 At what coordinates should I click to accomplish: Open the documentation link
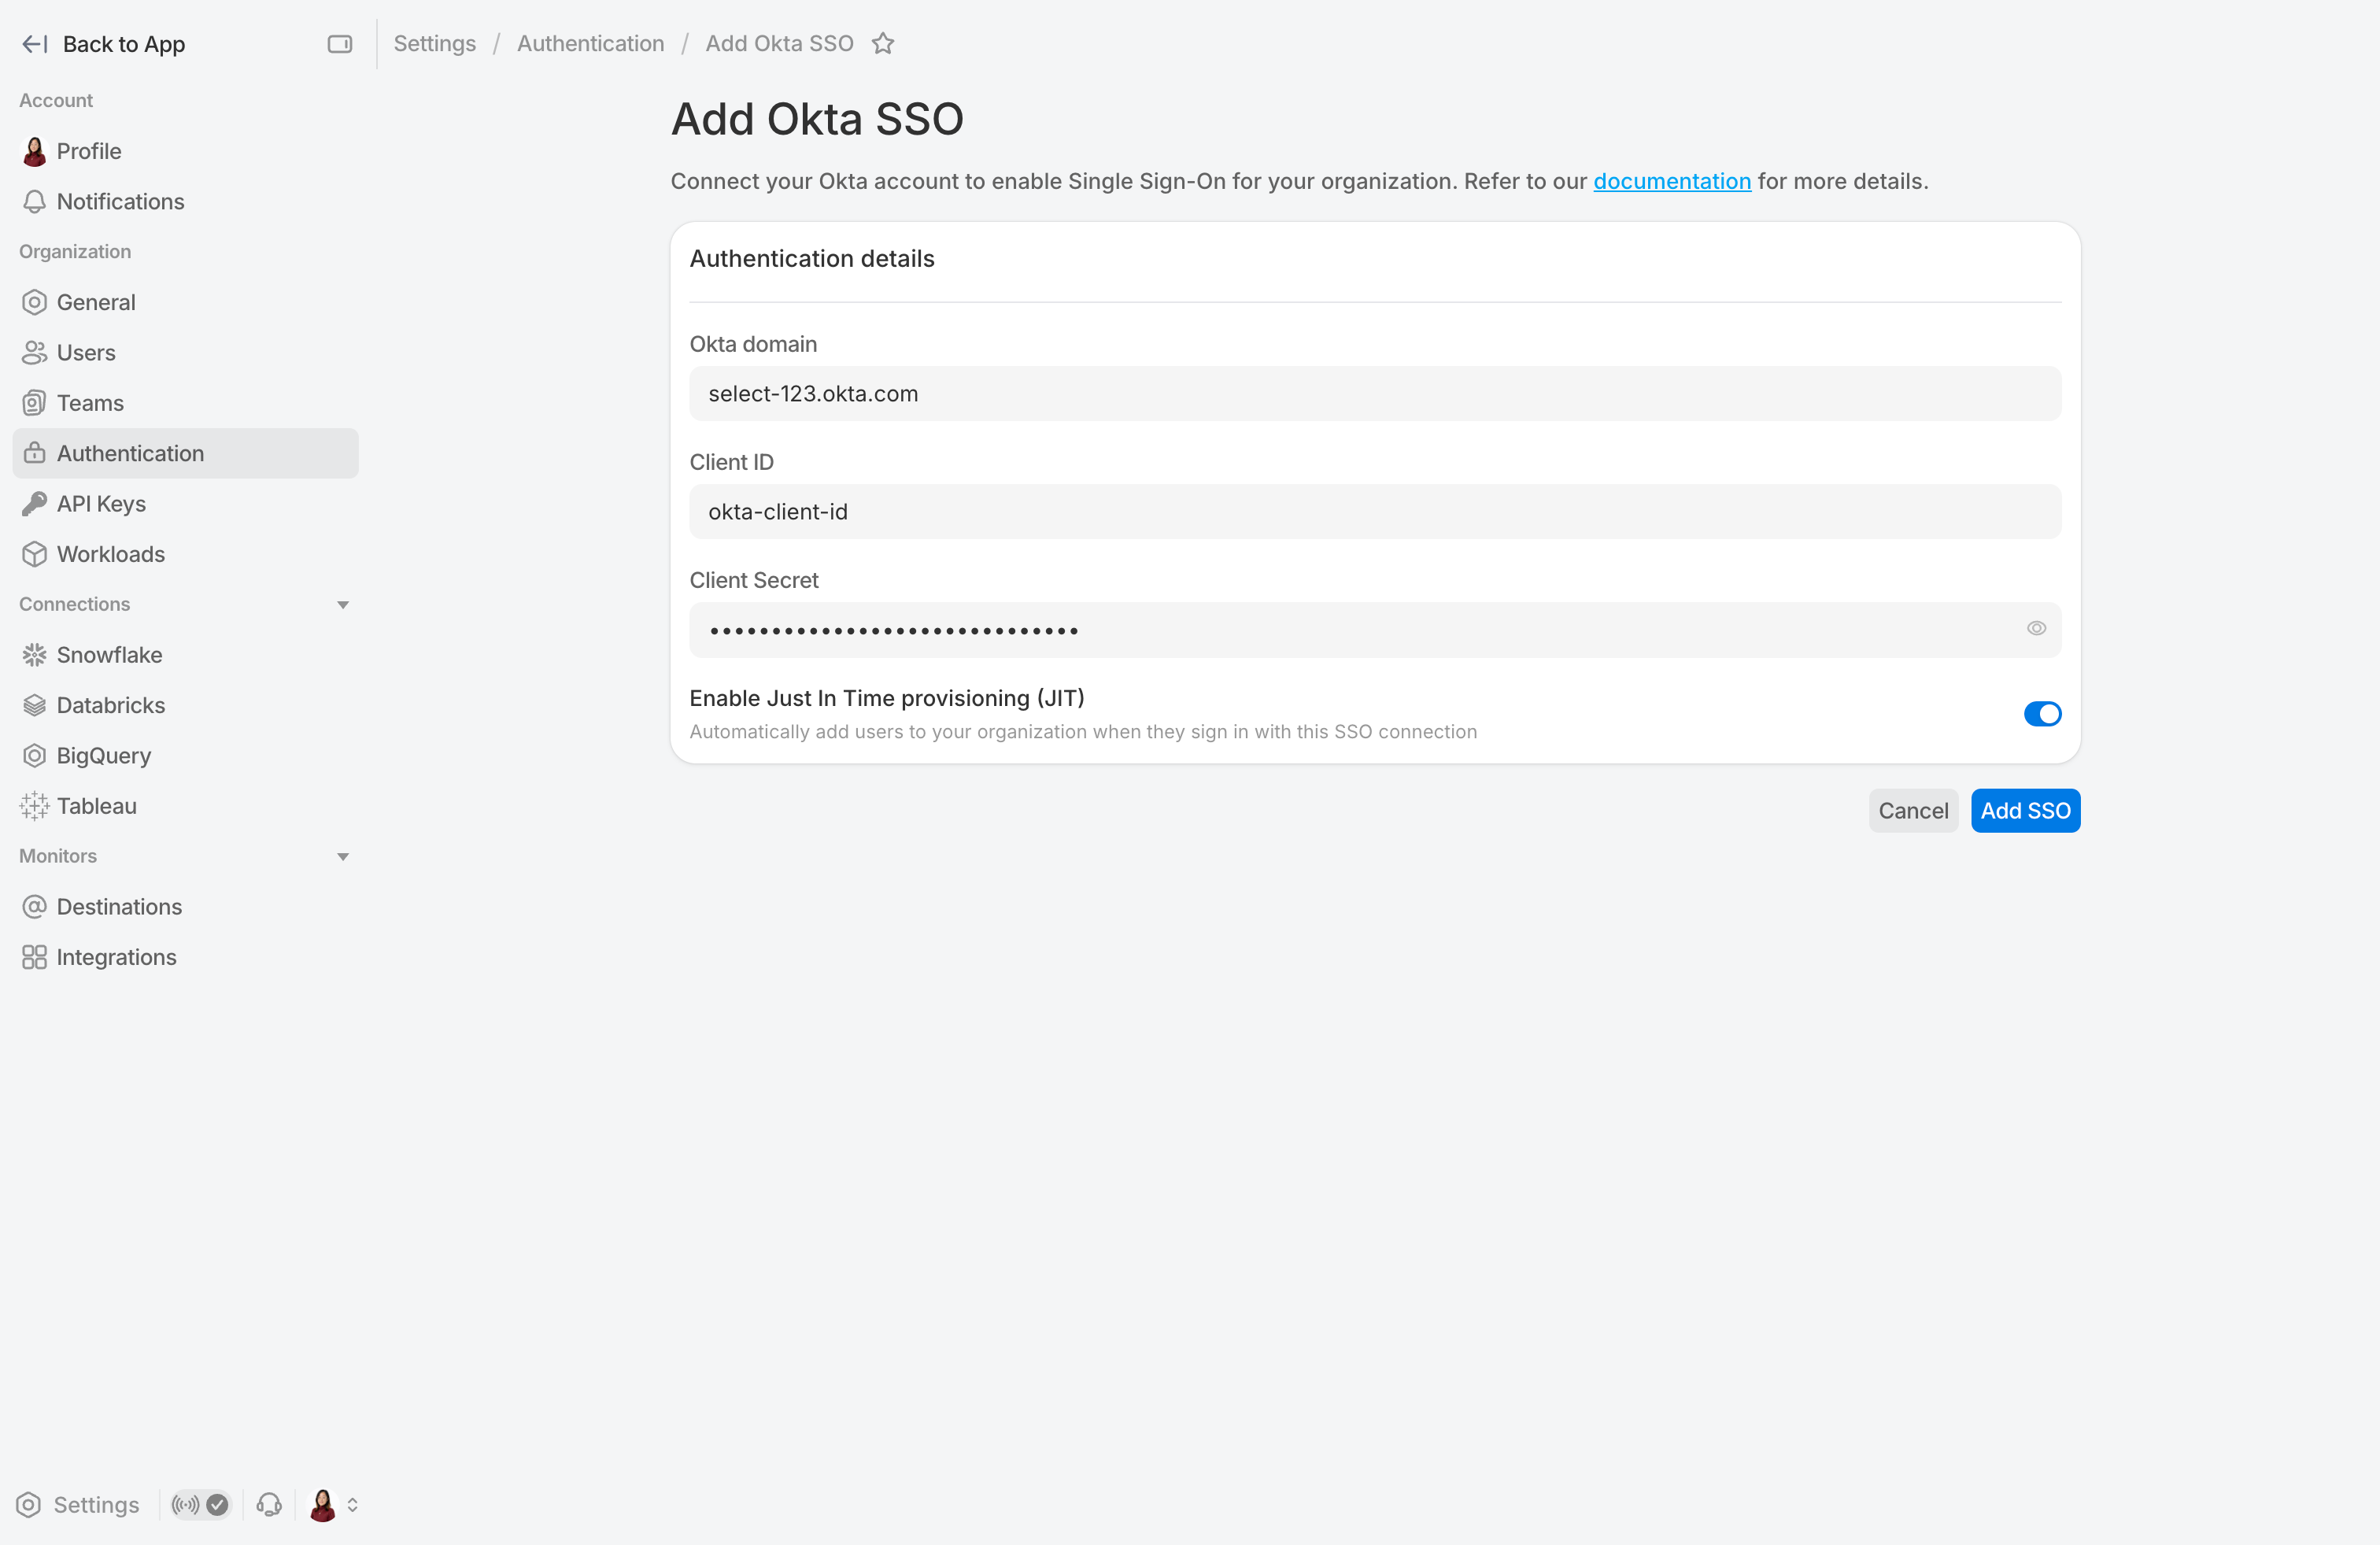(x=1672, y=181)
